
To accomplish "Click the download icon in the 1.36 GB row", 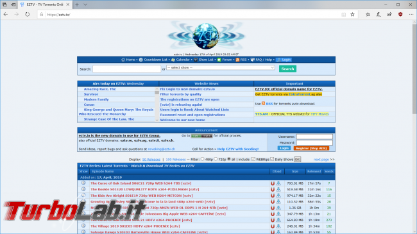I will coord(278,208).
